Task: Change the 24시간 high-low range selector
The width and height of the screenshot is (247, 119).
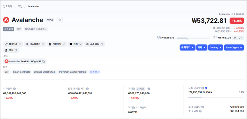Action: click(x=238, y=38)
